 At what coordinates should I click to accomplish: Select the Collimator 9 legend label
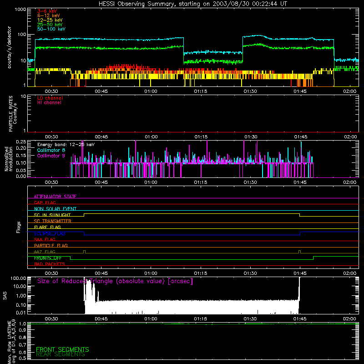tap(51, 156)
